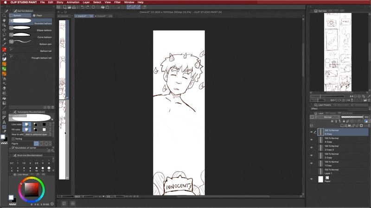
Task: Select the Eyedropper tool in the toolbar
Action: pos(4,44)
